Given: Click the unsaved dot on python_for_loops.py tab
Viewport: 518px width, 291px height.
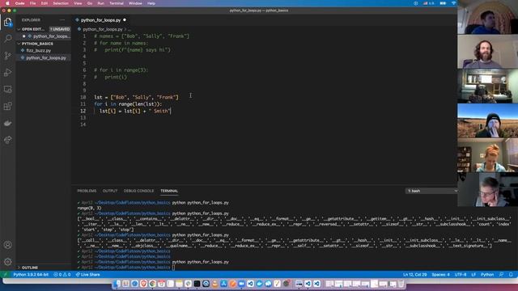Looking at the screenshot, I should pyautogui.click(x=125, y=20).
